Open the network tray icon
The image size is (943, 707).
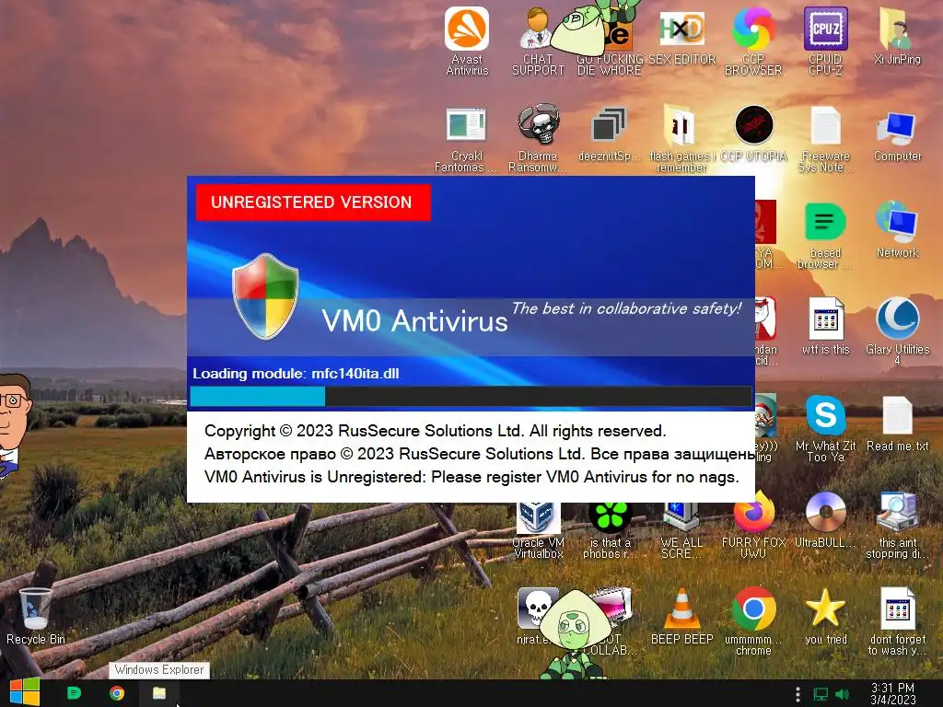821,694
